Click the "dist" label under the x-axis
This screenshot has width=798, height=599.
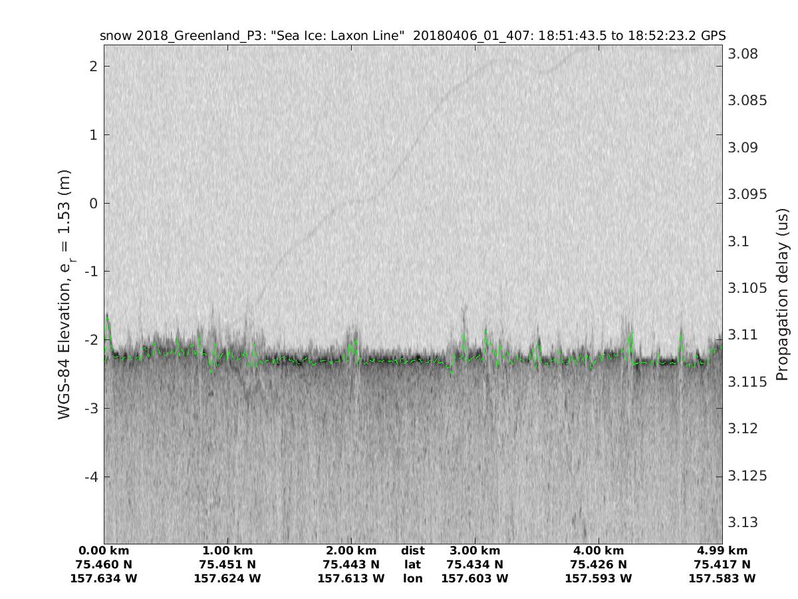click(413, 550)
